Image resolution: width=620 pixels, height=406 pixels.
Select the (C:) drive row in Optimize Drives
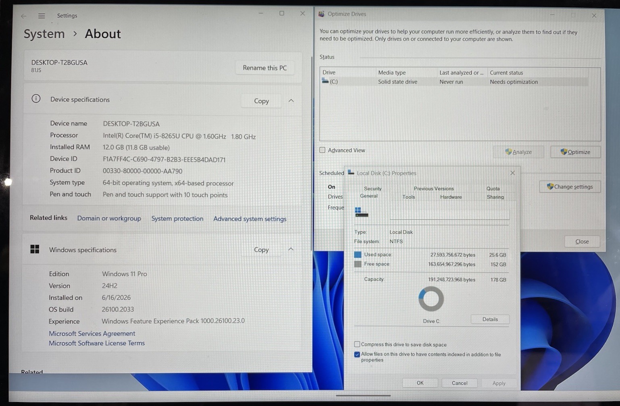point(455,81)
